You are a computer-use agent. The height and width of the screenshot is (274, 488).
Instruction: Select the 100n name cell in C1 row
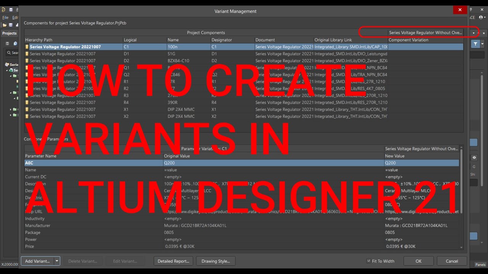point(189,47)
